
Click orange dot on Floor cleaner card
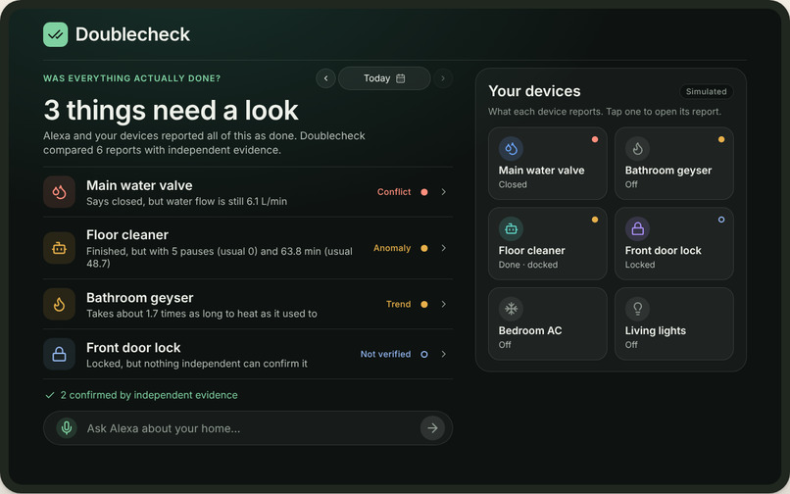pyautogui.click(x=595, y=220)
